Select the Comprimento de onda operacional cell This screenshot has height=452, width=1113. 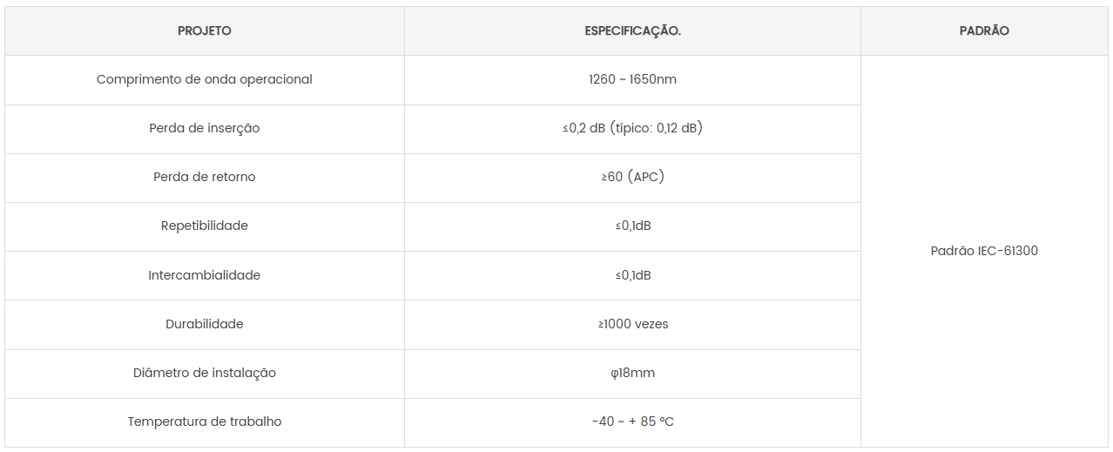[205, 79]
